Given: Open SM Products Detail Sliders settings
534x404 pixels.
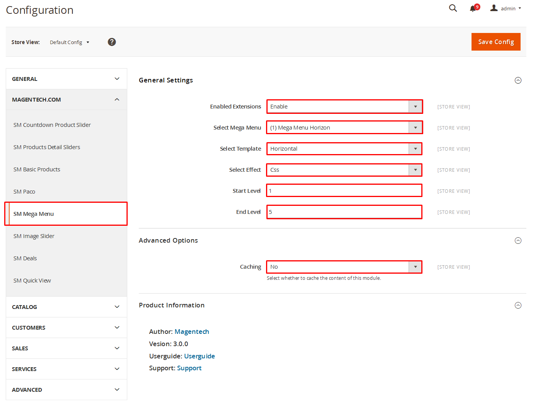Looking at the screenshot, I should point(47,147).
